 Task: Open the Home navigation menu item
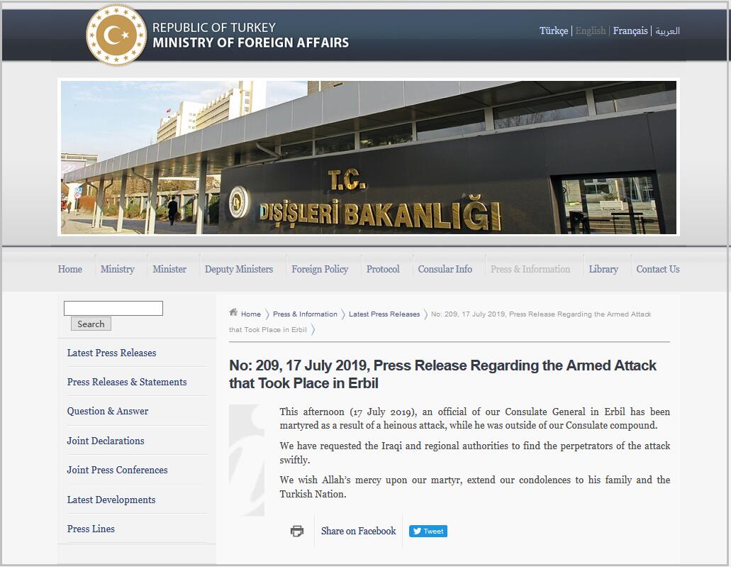point(70,269)
